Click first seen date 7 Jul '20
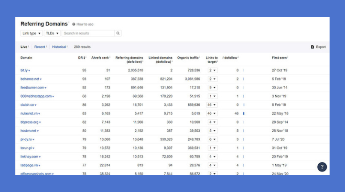This screenshot has width=345, height=192. tap(278, 139)
